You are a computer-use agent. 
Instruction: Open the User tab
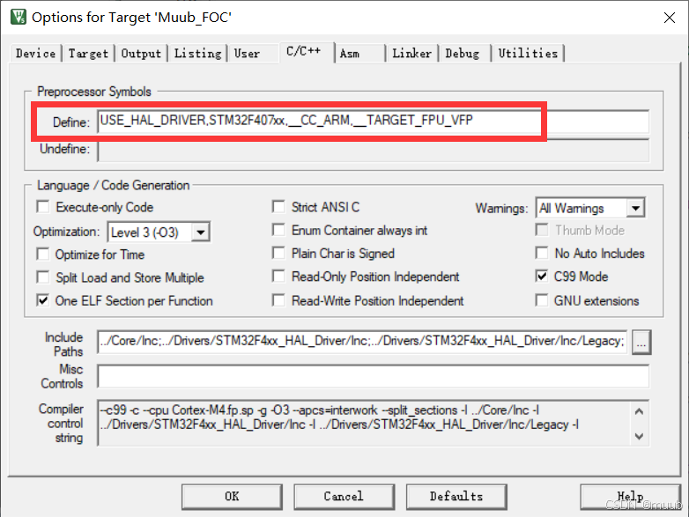pyautogui.click(x=247, y=54)
